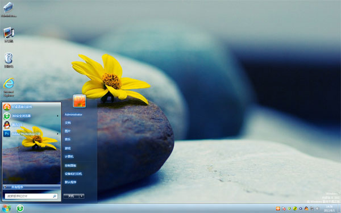Select Internet Explorer desktop icon
The image size is (341, 213).
pos(9,87)
